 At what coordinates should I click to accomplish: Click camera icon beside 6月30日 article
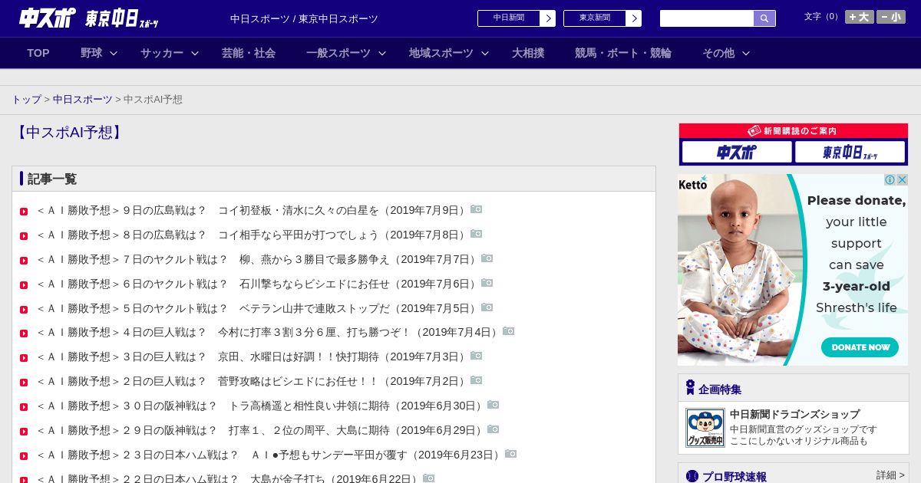[494, 405]
